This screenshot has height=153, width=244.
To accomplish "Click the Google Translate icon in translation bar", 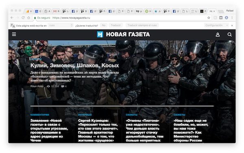I will [x=13, y=25].
